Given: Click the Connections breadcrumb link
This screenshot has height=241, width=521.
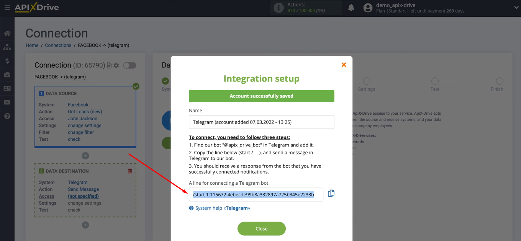Looking at the screenshot, I should click(x=58, y=45).
